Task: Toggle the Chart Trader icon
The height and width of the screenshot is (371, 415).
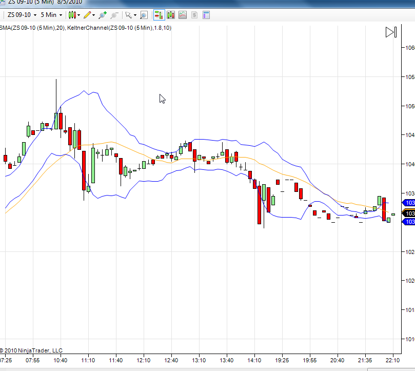Action: (x=159, y=15)
